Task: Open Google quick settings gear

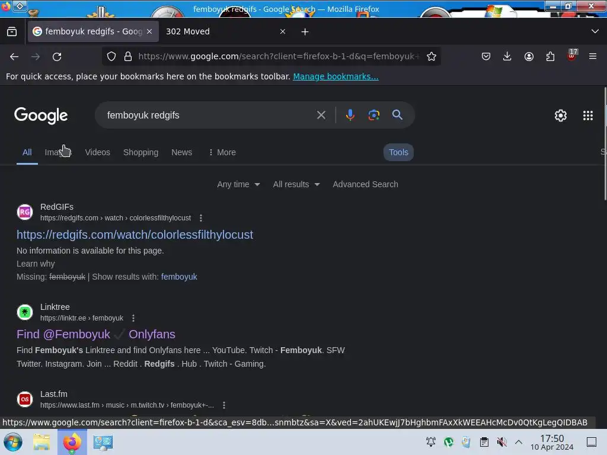Action: click(x=561, y=116)
